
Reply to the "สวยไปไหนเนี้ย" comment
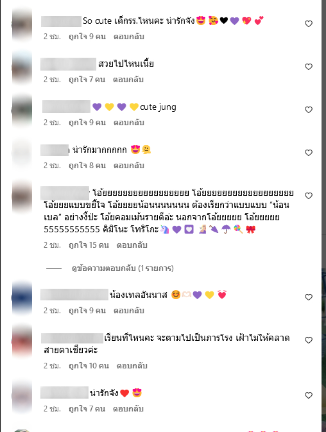coord(128,79)
